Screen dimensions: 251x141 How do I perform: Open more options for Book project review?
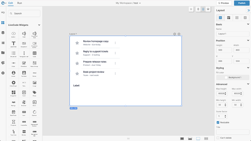coord(115,73)
